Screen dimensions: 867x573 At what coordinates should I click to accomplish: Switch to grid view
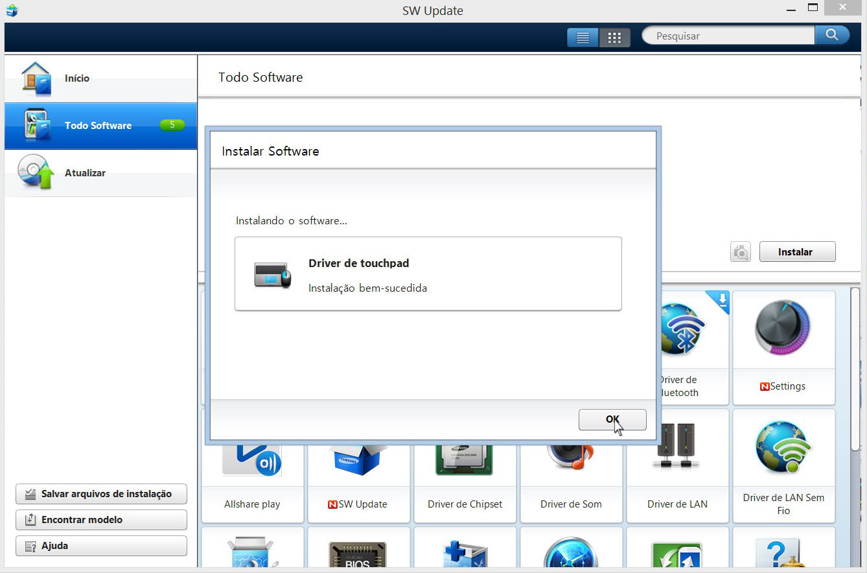(614, 38)
